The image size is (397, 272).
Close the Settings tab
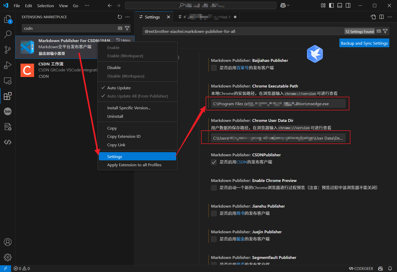coord(168,17)
